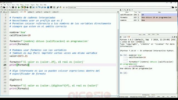Open a file with the folder icon
Viewport: 178px width, 100px height.
[x=4, y=7]
